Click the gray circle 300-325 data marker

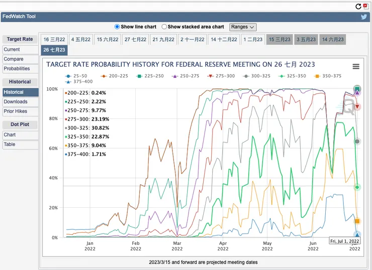(357, 142)
